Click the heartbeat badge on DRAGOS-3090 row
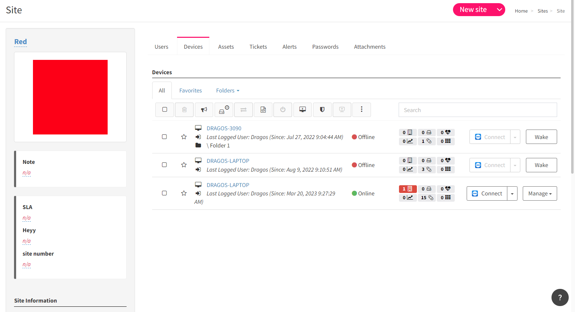 point(446,133)
